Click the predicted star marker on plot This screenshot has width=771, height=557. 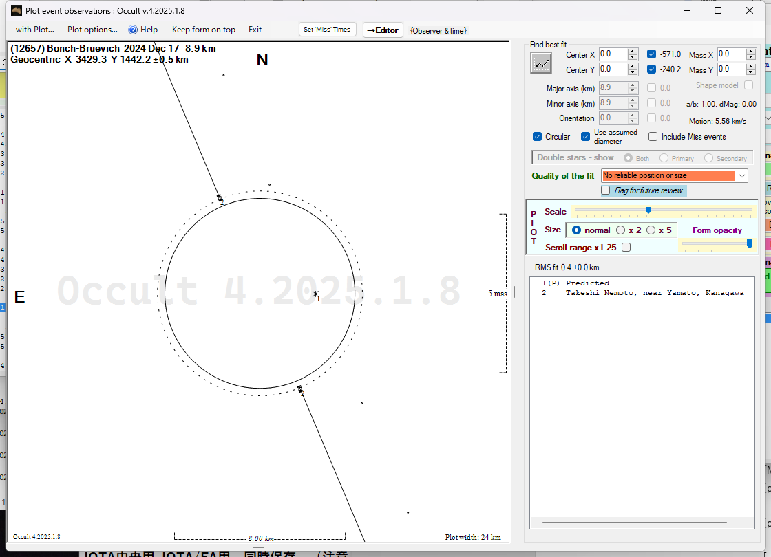315,294
